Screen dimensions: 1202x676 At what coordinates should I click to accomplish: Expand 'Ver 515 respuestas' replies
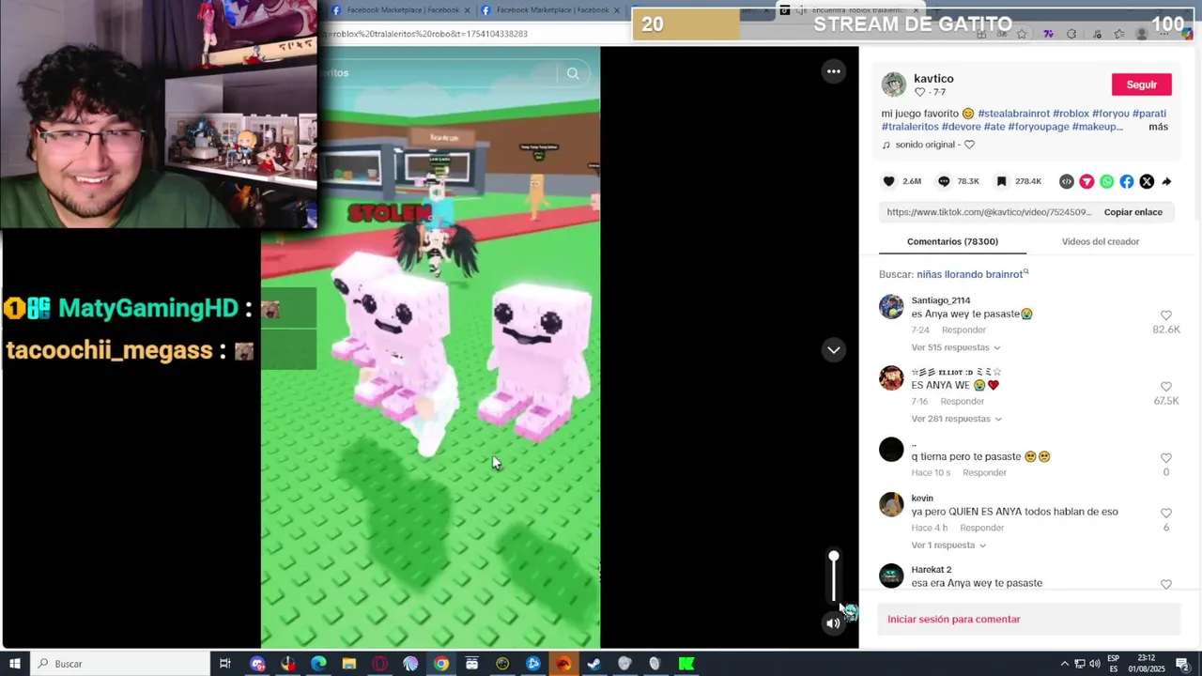[x=956, y=347]
